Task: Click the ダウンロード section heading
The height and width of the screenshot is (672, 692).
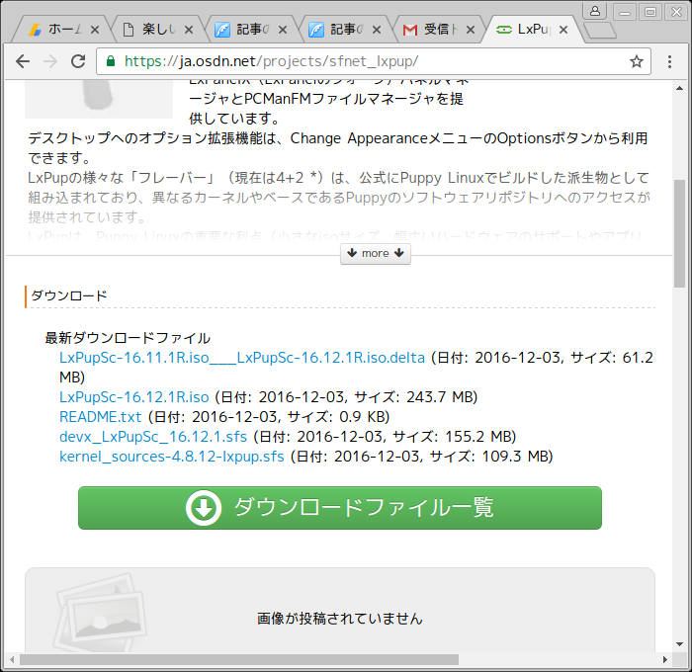Action: [69, 295]
